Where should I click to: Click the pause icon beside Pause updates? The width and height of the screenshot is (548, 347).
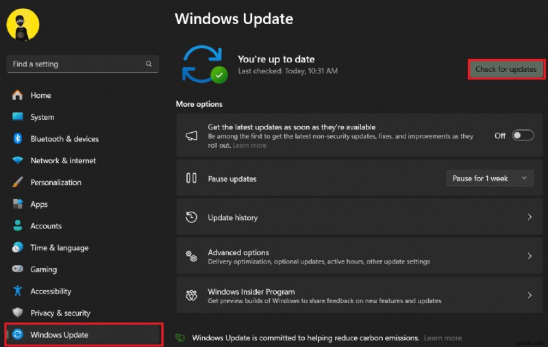click(x=191, y=178)
